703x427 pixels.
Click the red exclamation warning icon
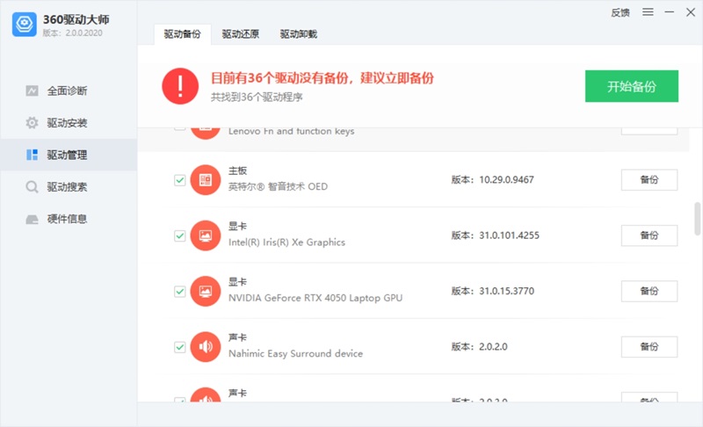[180, 85]
